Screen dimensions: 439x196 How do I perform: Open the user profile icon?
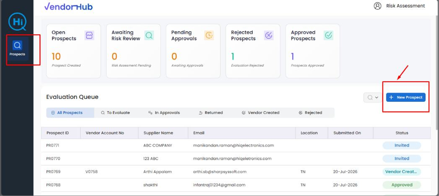[378, 6]
